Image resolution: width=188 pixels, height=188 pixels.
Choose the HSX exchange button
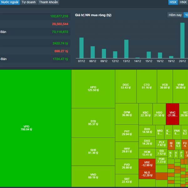(x=173, y=2)
